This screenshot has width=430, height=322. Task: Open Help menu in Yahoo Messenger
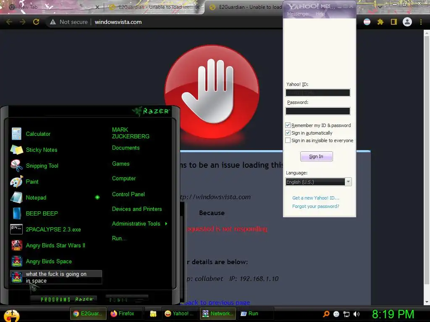coord(320,14)
